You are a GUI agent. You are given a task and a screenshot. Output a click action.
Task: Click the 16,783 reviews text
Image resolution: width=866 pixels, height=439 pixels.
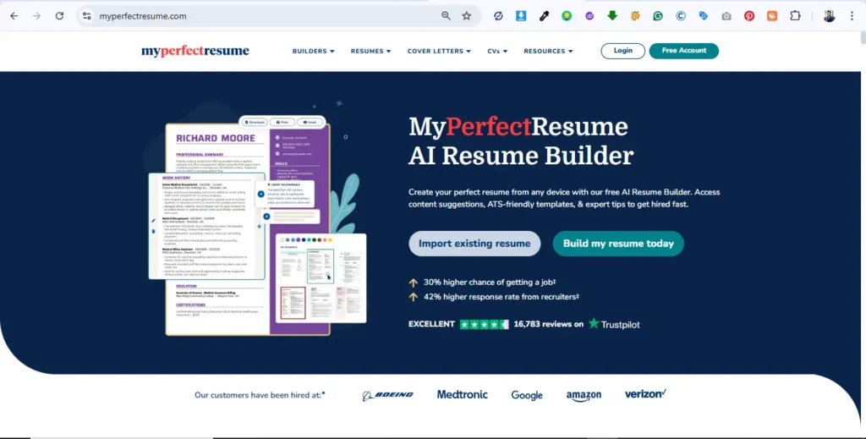click(x=548, y=324)
